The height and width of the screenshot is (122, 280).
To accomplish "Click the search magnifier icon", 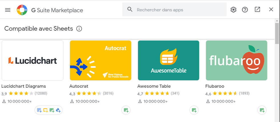I will pyautogui.click(x=130, y=10).
